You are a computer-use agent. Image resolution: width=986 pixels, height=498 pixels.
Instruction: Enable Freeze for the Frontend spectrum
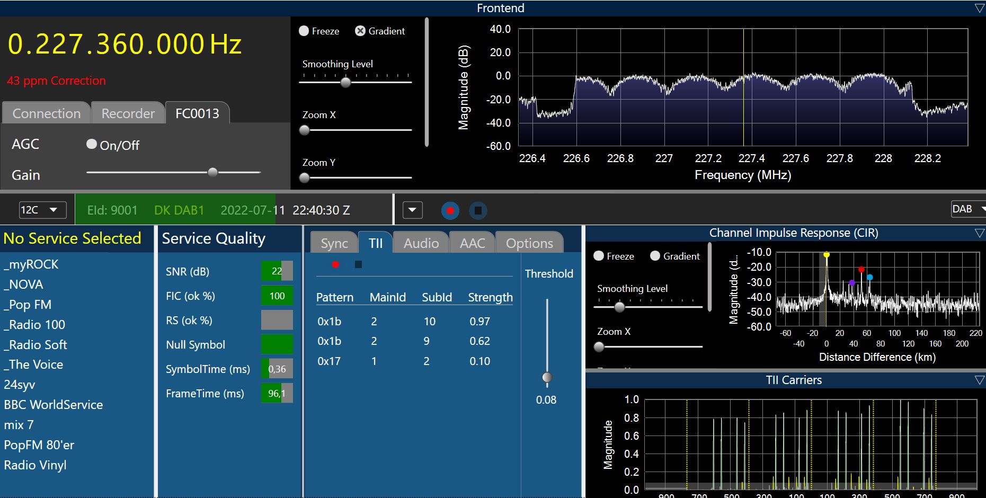tap(304, 31)
